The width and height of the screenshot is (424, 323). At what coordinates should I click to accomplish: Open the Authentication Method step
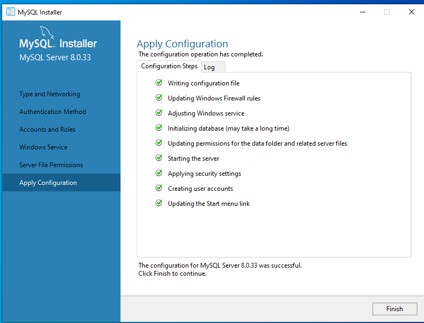point(53,112)
